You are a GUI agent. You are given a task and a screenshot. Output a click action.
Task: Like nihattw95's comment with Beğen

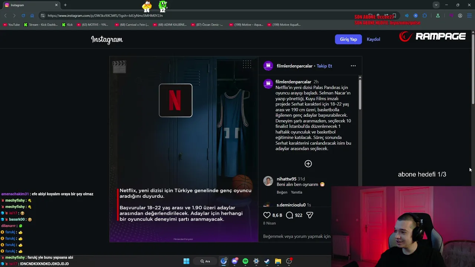pos(282,192)
